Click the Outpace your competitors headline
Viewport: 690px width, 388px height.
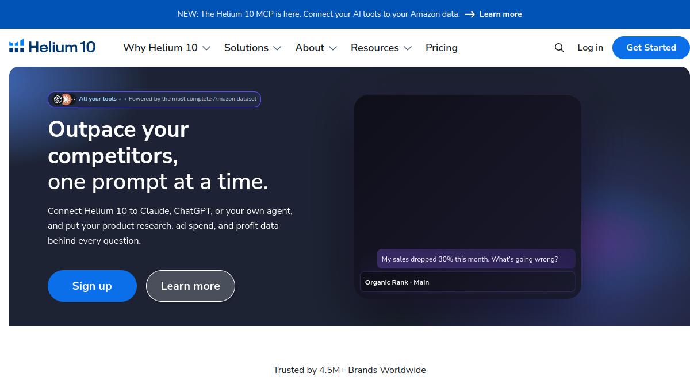click(x=158, y=155)
